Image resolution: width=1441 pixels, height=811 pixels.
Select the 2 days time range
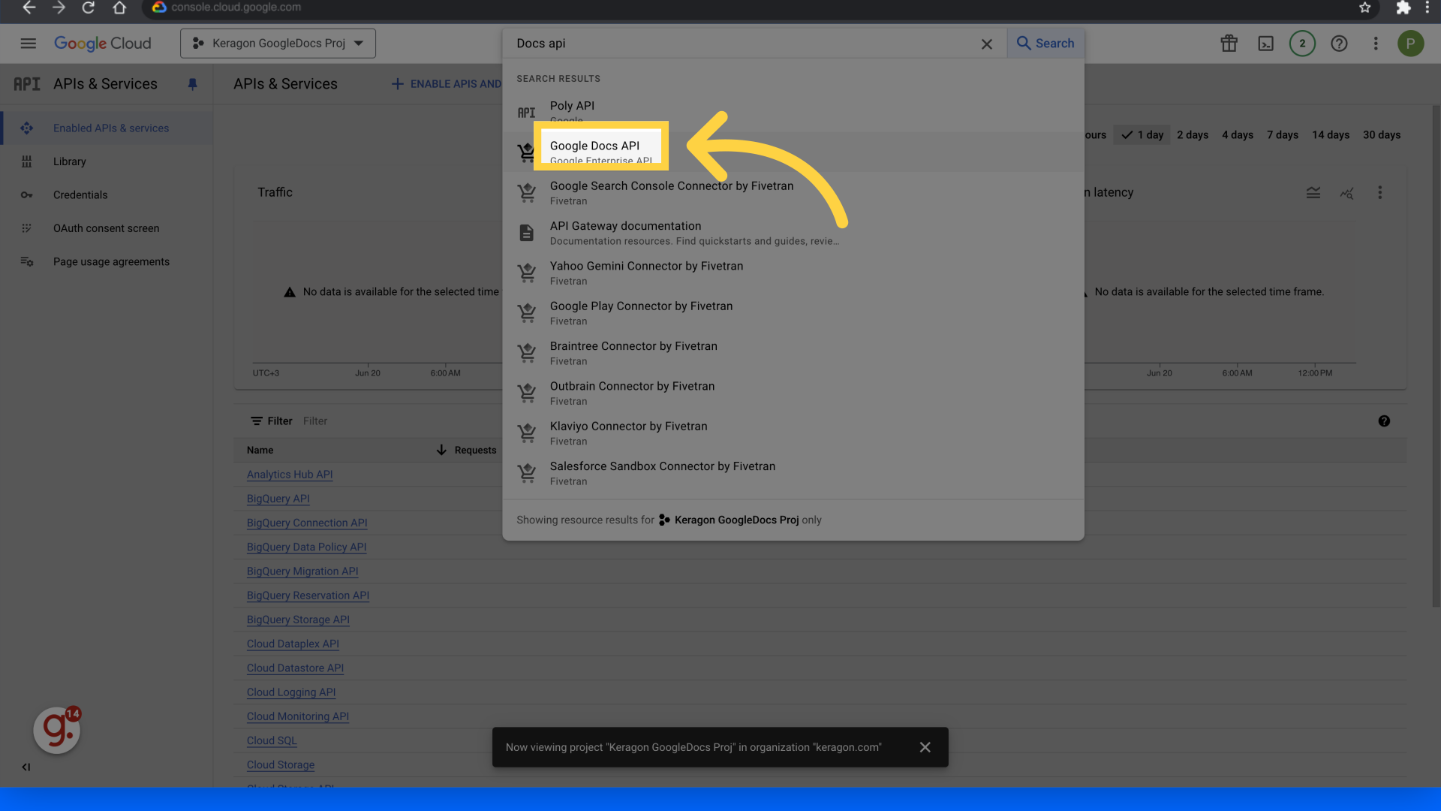(1193, 135)
